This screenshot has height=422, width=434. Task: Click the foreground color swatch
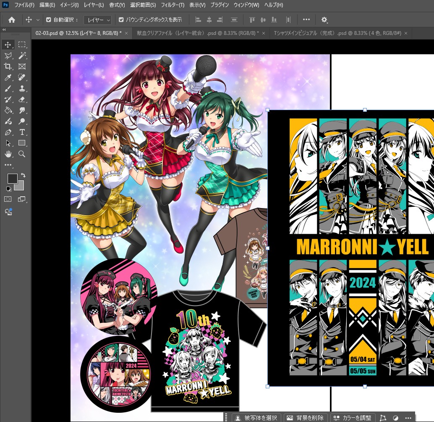[12, 179]
